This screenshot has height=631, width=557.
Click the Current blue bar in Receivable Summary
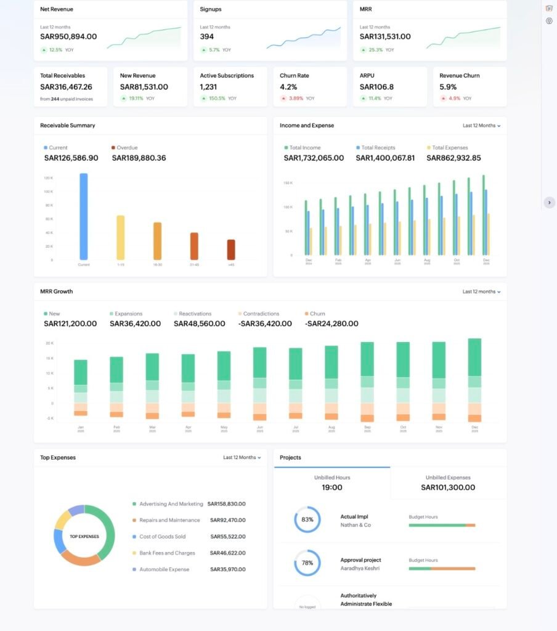coord(83,216)
